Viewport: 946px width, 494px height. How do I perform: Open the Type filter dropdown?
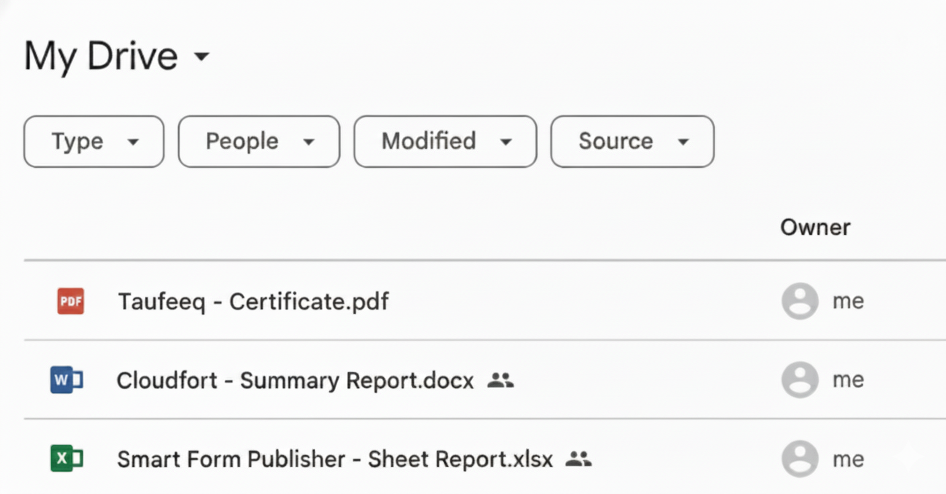point(93,142)
